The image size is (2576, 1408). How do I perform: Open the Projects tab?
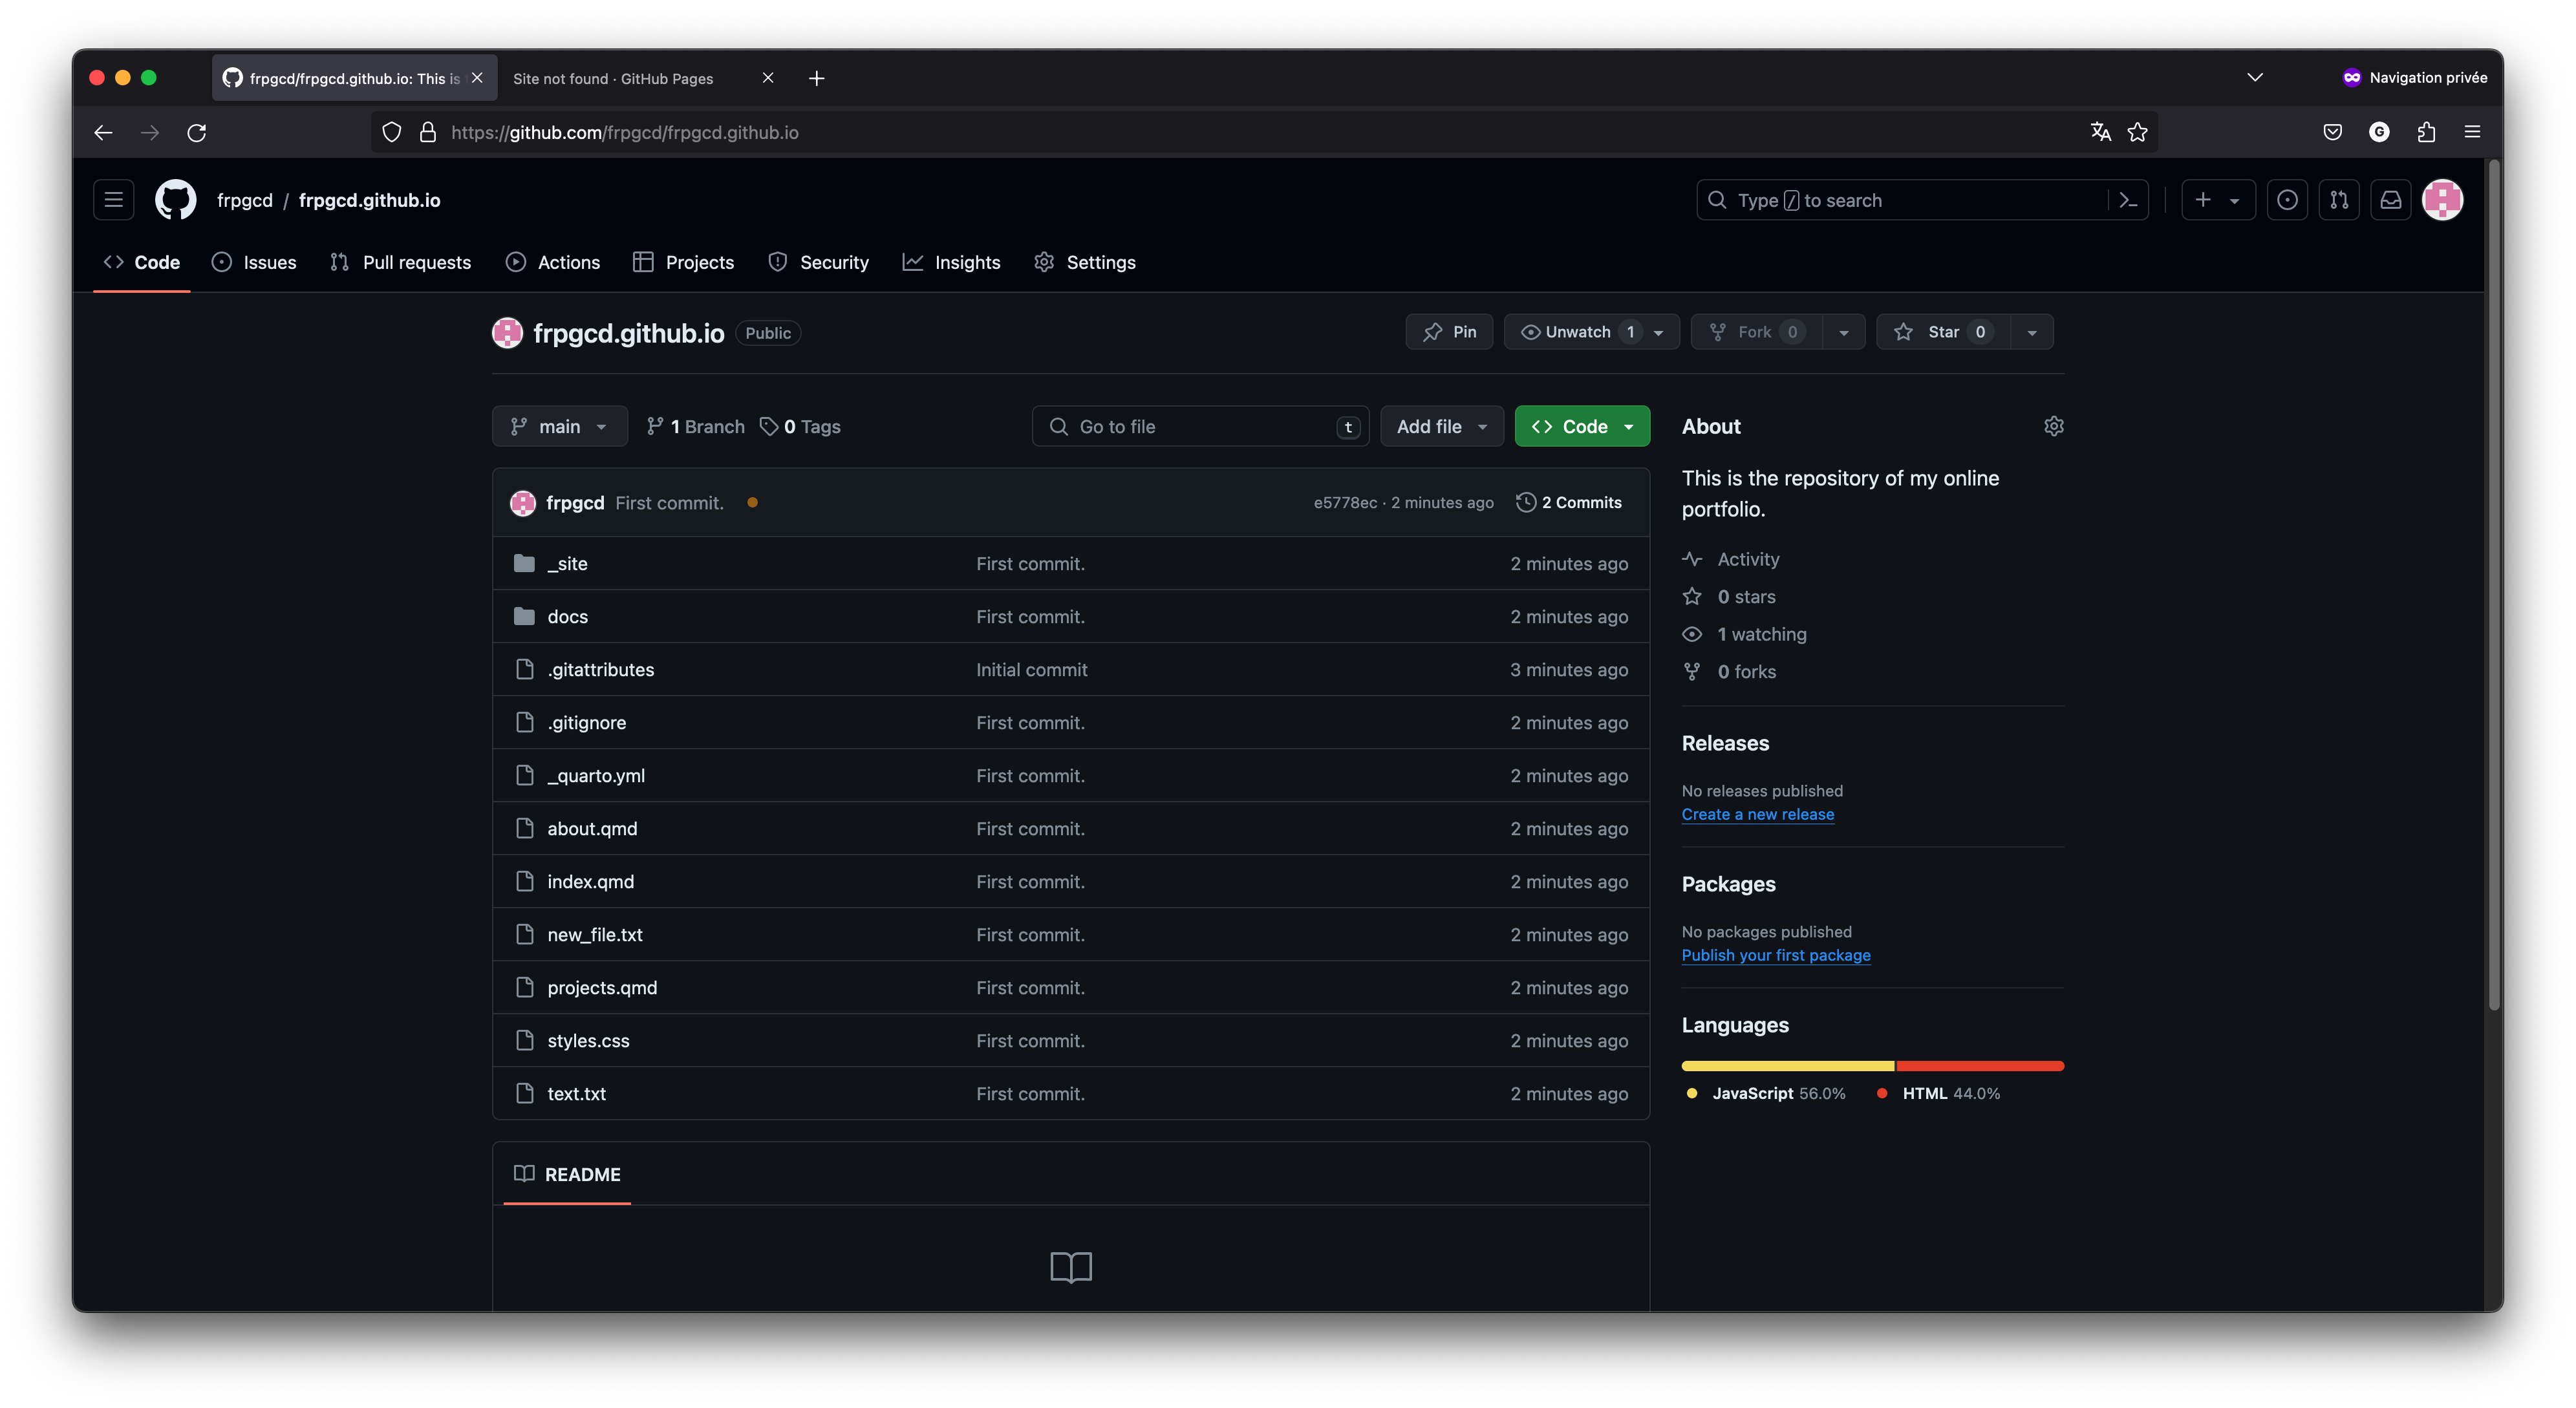pos(684,262)
